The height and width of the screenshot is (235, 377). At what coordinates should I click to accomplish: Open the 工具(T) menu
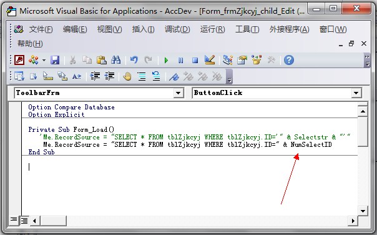247,29
